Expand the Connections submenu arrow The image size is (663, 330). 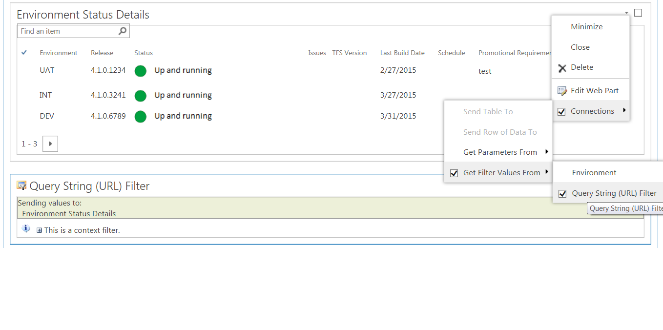(x=624, y=111)
